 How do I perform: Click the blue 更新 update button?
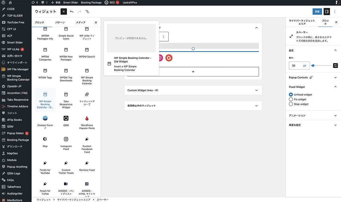317,12
